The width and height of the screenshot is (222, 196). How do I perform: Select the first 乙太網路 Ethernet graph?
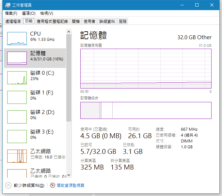[x=17, y=156]
